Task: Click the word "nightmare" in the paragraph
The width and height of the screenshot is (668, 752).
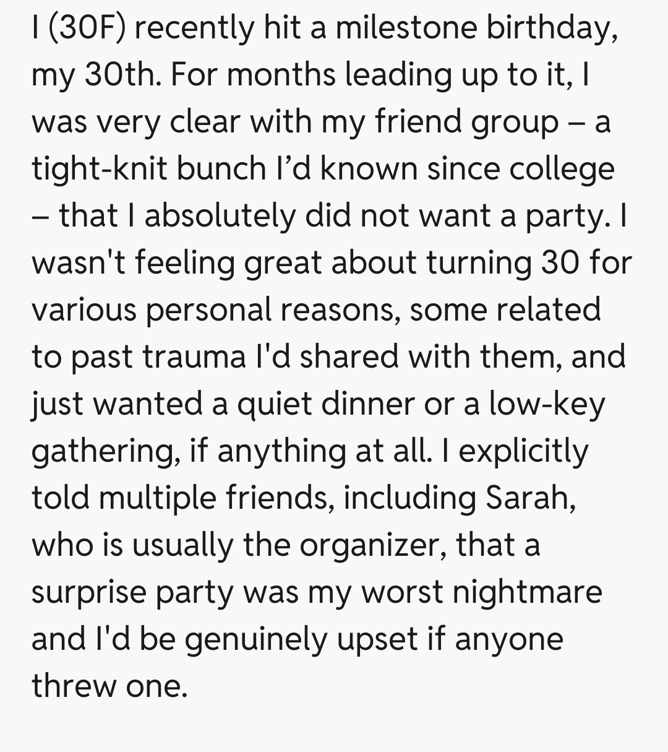Action: coord(527,592)
